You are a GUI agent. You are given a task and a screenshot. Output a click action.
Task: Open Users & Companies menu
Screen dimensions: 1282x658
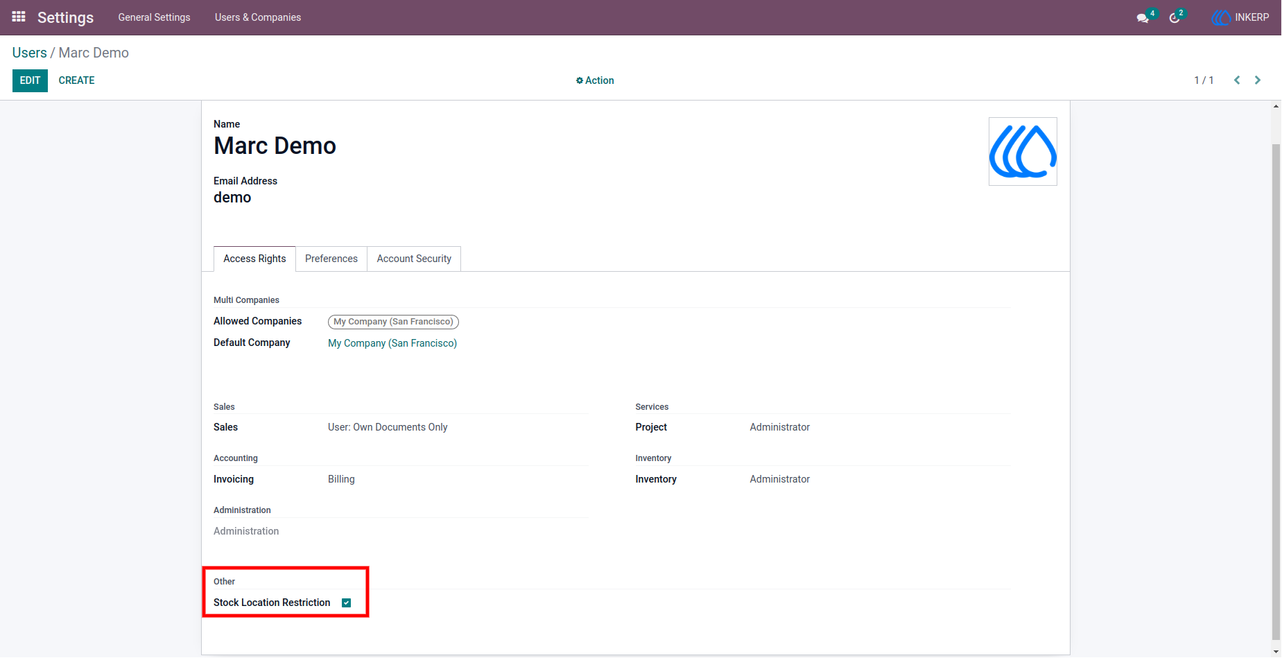click(258, 17)
